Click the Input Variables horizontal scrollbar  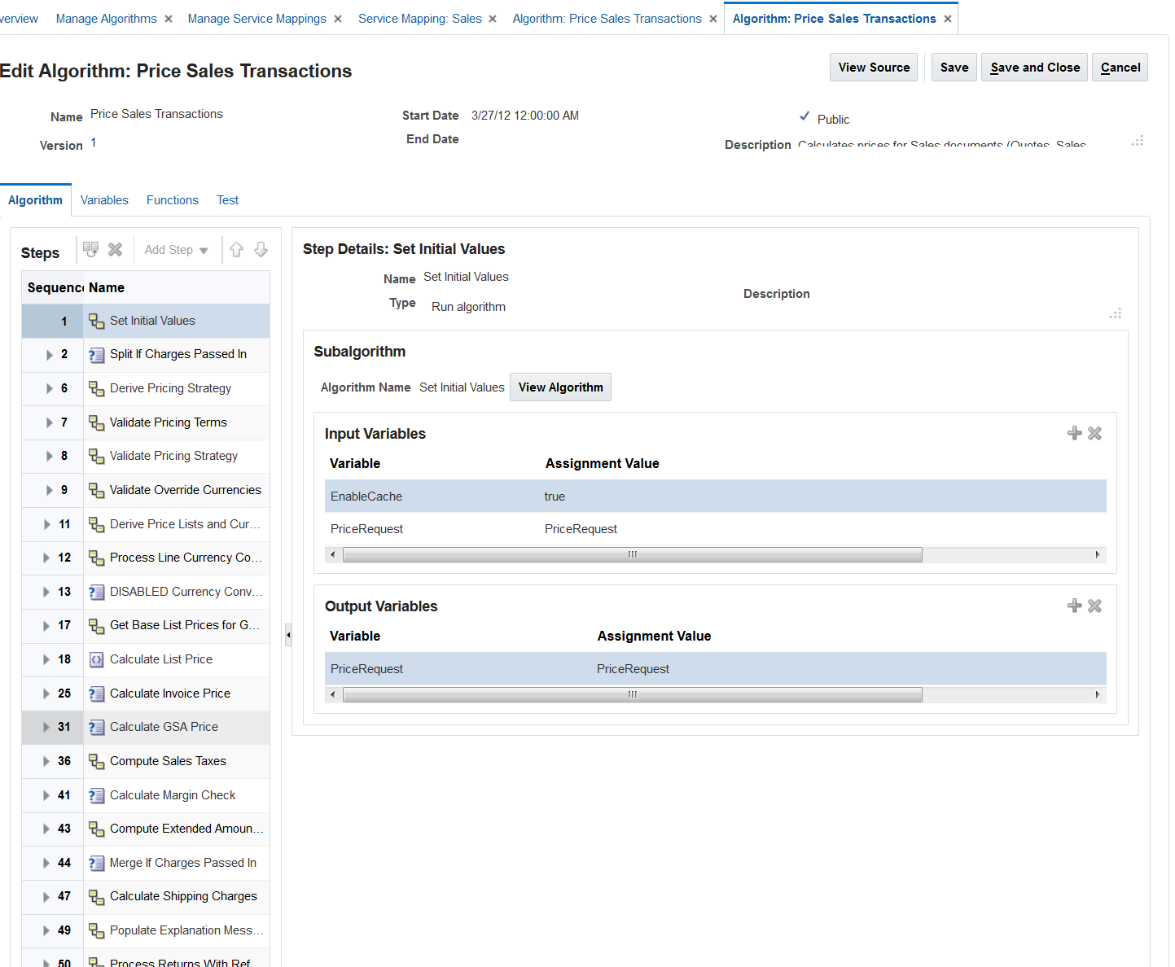tap(632, 554)
